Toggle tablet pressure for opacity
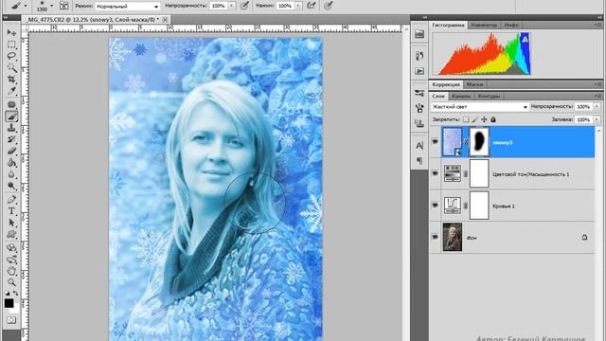The image size is (606, 341). (x=244, y=6)
